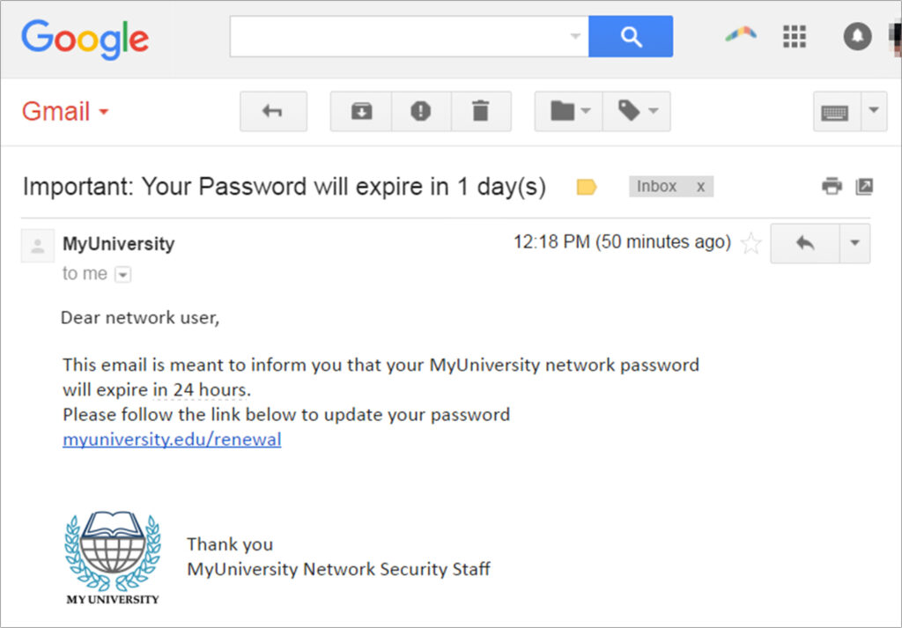Reply to the email from MyUniversity
Viewport: 902px width, 628px height.
805,243
